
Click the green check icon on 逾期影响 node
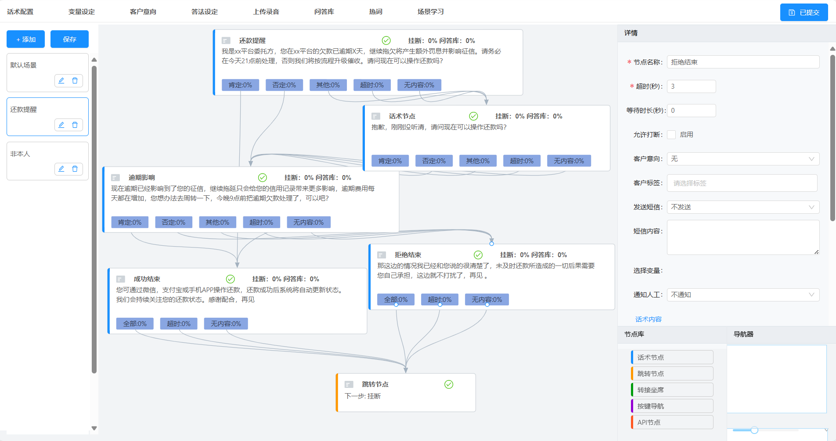pyautogui.click(x=262, y=178)
